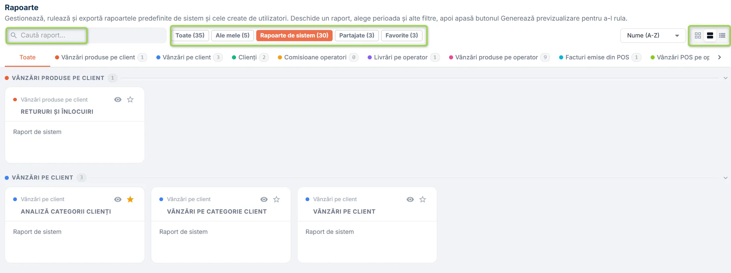Filter by Rapoarte de sistem (30)
The width and height of the screenshot is (731, 273).
pos(294,35)
